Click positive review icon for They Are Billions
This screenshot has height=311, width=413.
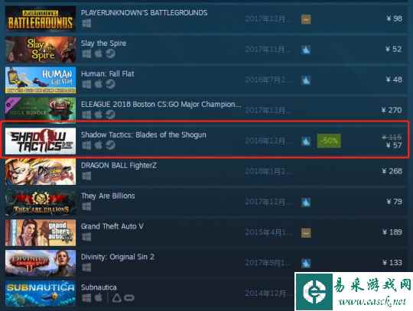tap(306, 202)
